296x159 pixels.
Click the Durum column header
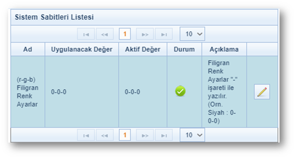(x=184, y=49)
